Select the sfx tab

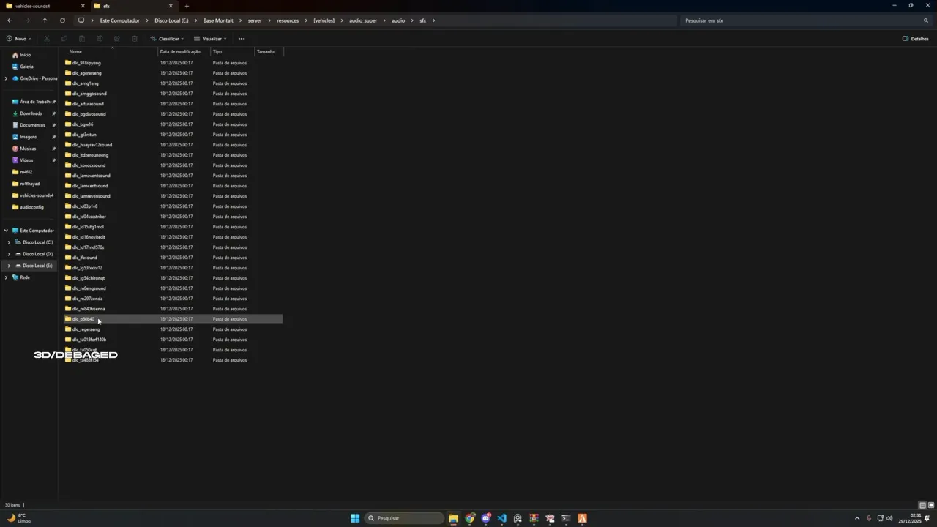[x=134, y=6]
